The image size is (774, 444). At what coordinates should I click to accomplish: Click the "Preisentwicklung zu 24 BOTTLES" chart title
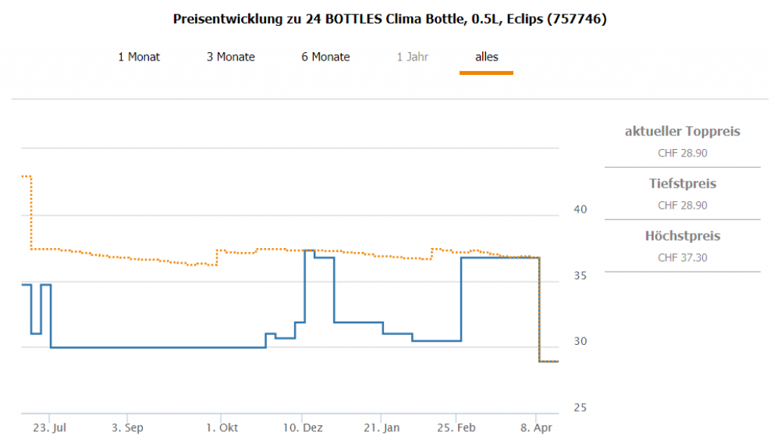[x=390, y=19]
